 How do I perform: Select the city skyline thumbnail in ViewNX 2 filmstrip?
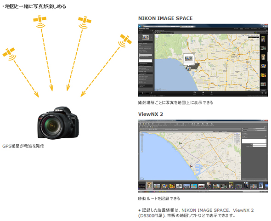[186, 186]
